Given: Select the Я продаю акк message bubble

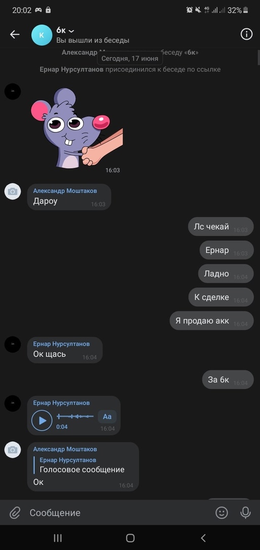Looking at the screenshot, I should click(211, 321).
